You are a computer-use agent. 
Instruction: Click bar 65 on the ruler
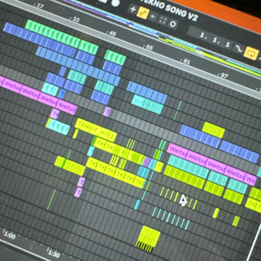148,47
